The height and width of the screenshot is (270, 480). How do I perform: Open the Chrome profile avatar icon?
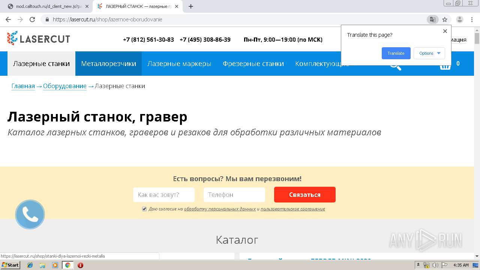(460, 19)
